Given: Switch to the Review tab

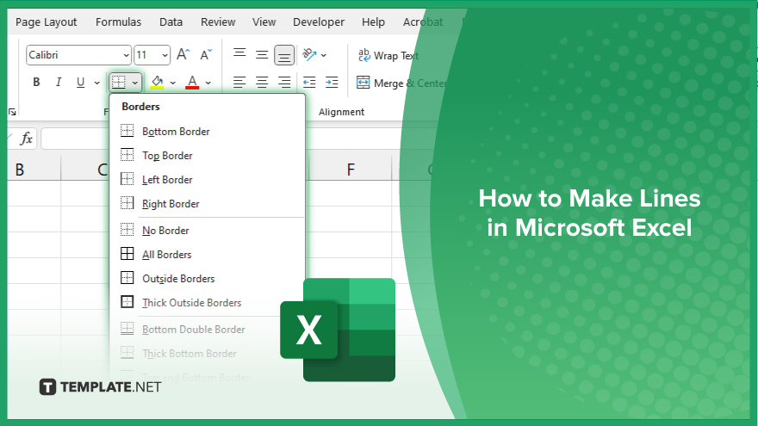Looking at the screenshot, I should tap(218, 22).
